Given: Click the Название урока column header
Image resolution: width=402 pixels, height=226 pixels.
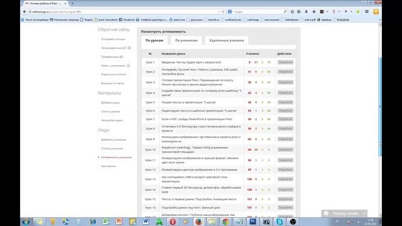Looking at the screenshot, I should (x=173, y=54).
